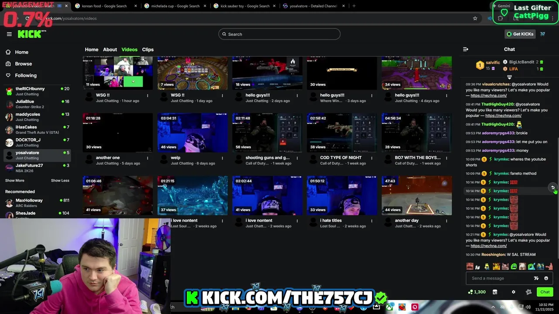Click the Kick search field
Viewport: 559px width, 314px height.
[x=279, y=34]
